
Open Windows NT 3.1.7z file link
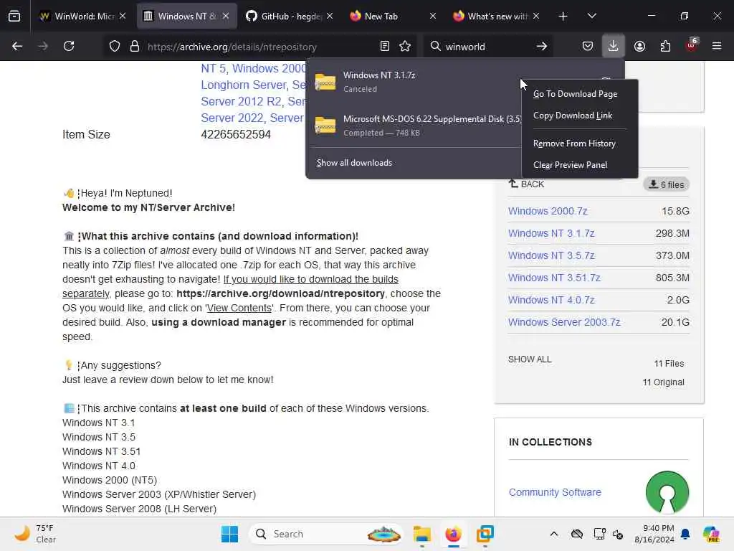(x=551, y=233)
